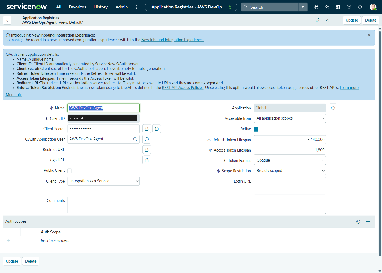Open the help question mark icon
Viewport: 382px width, 273px height.
click(x=349, y=7)
